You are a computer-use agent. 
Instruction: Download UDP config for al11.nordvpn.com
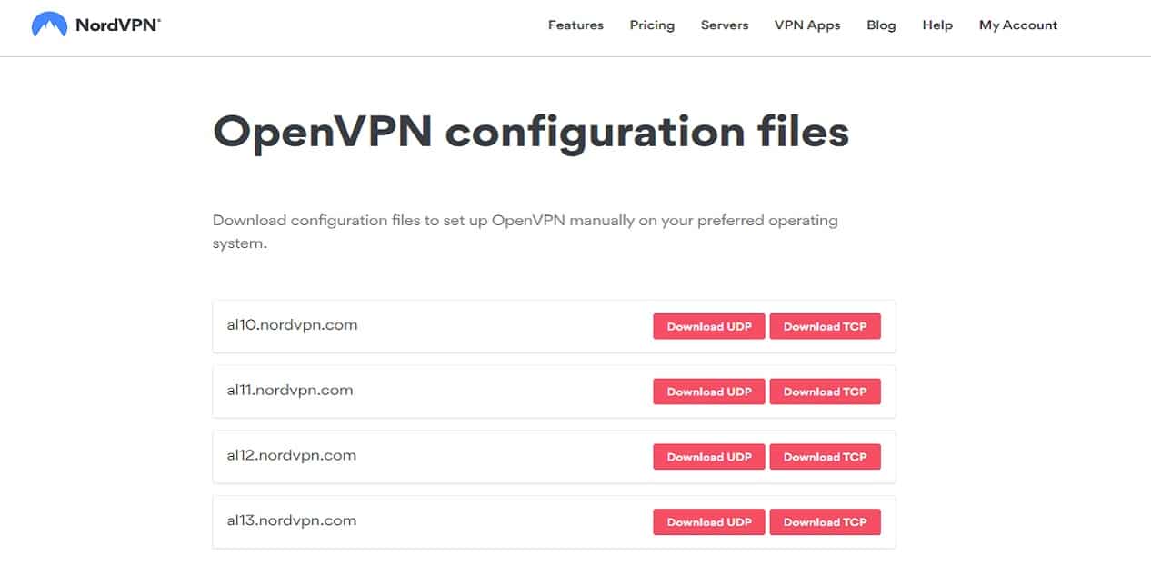pyautogui.click(x=709, y=392)
